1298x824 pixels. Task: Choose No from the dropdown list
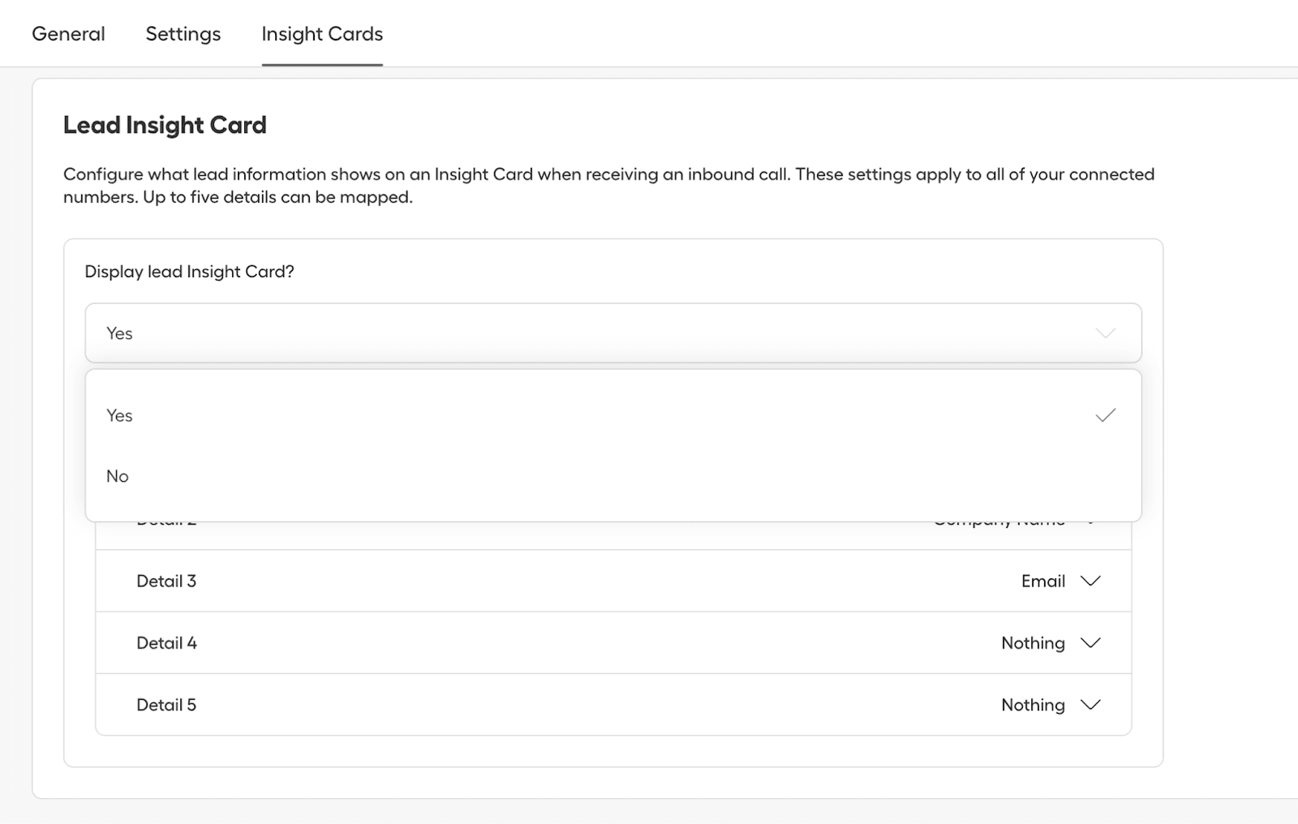[118, 476]
